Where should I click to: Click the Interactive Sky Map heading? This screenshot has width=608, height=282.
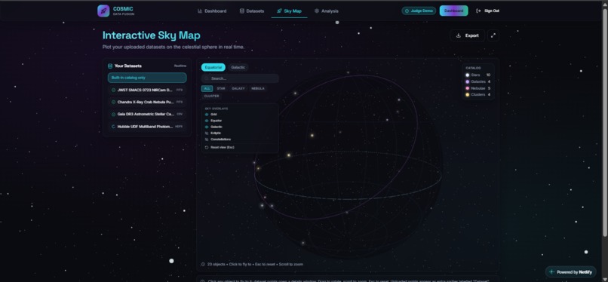pyautogui.click(x=151, y=35)
